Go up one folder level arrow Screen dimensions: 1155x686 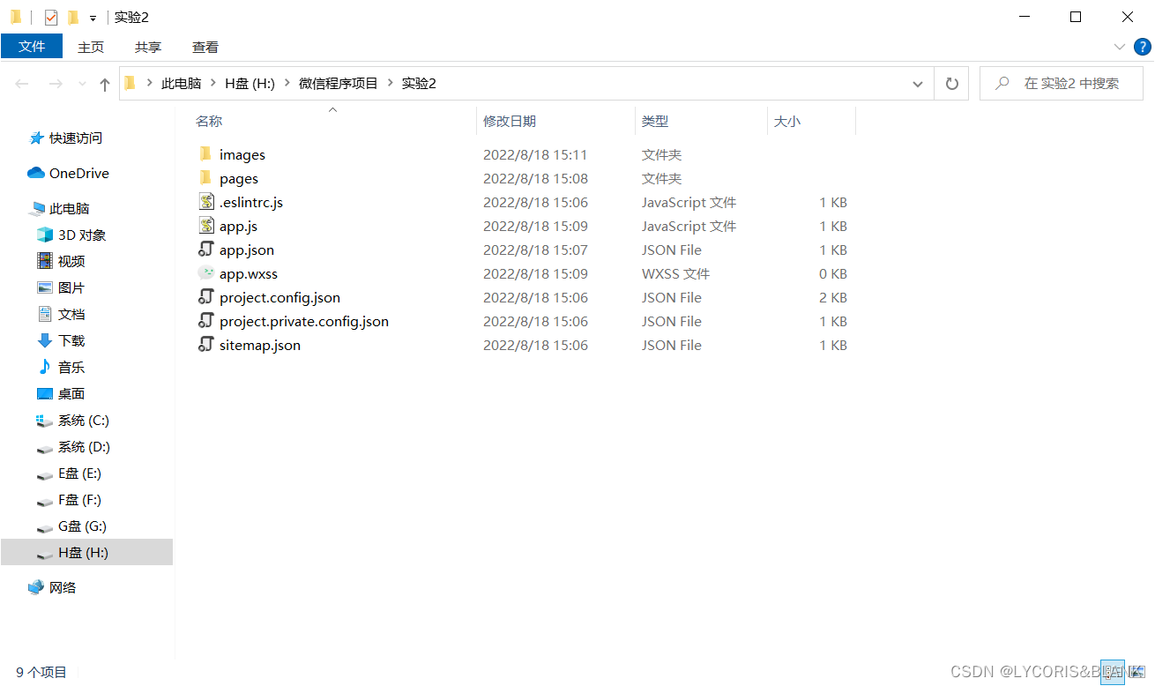[x=105, y=84]
